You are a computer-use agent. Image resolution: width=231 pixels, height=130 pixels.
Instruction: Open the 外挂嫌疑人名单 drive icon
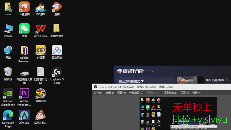pos(24,73)
